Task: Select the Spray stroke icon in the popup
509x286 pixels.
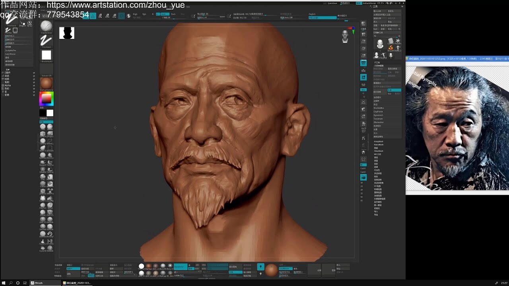Action: click(30, 23)
